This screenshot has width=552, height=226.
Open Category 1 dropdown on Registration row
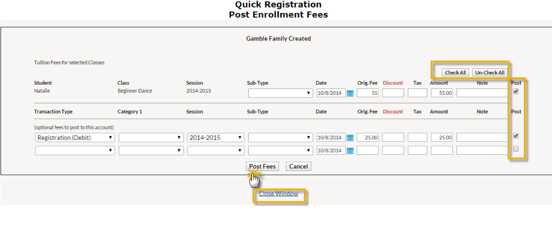(x=151, y=138)
